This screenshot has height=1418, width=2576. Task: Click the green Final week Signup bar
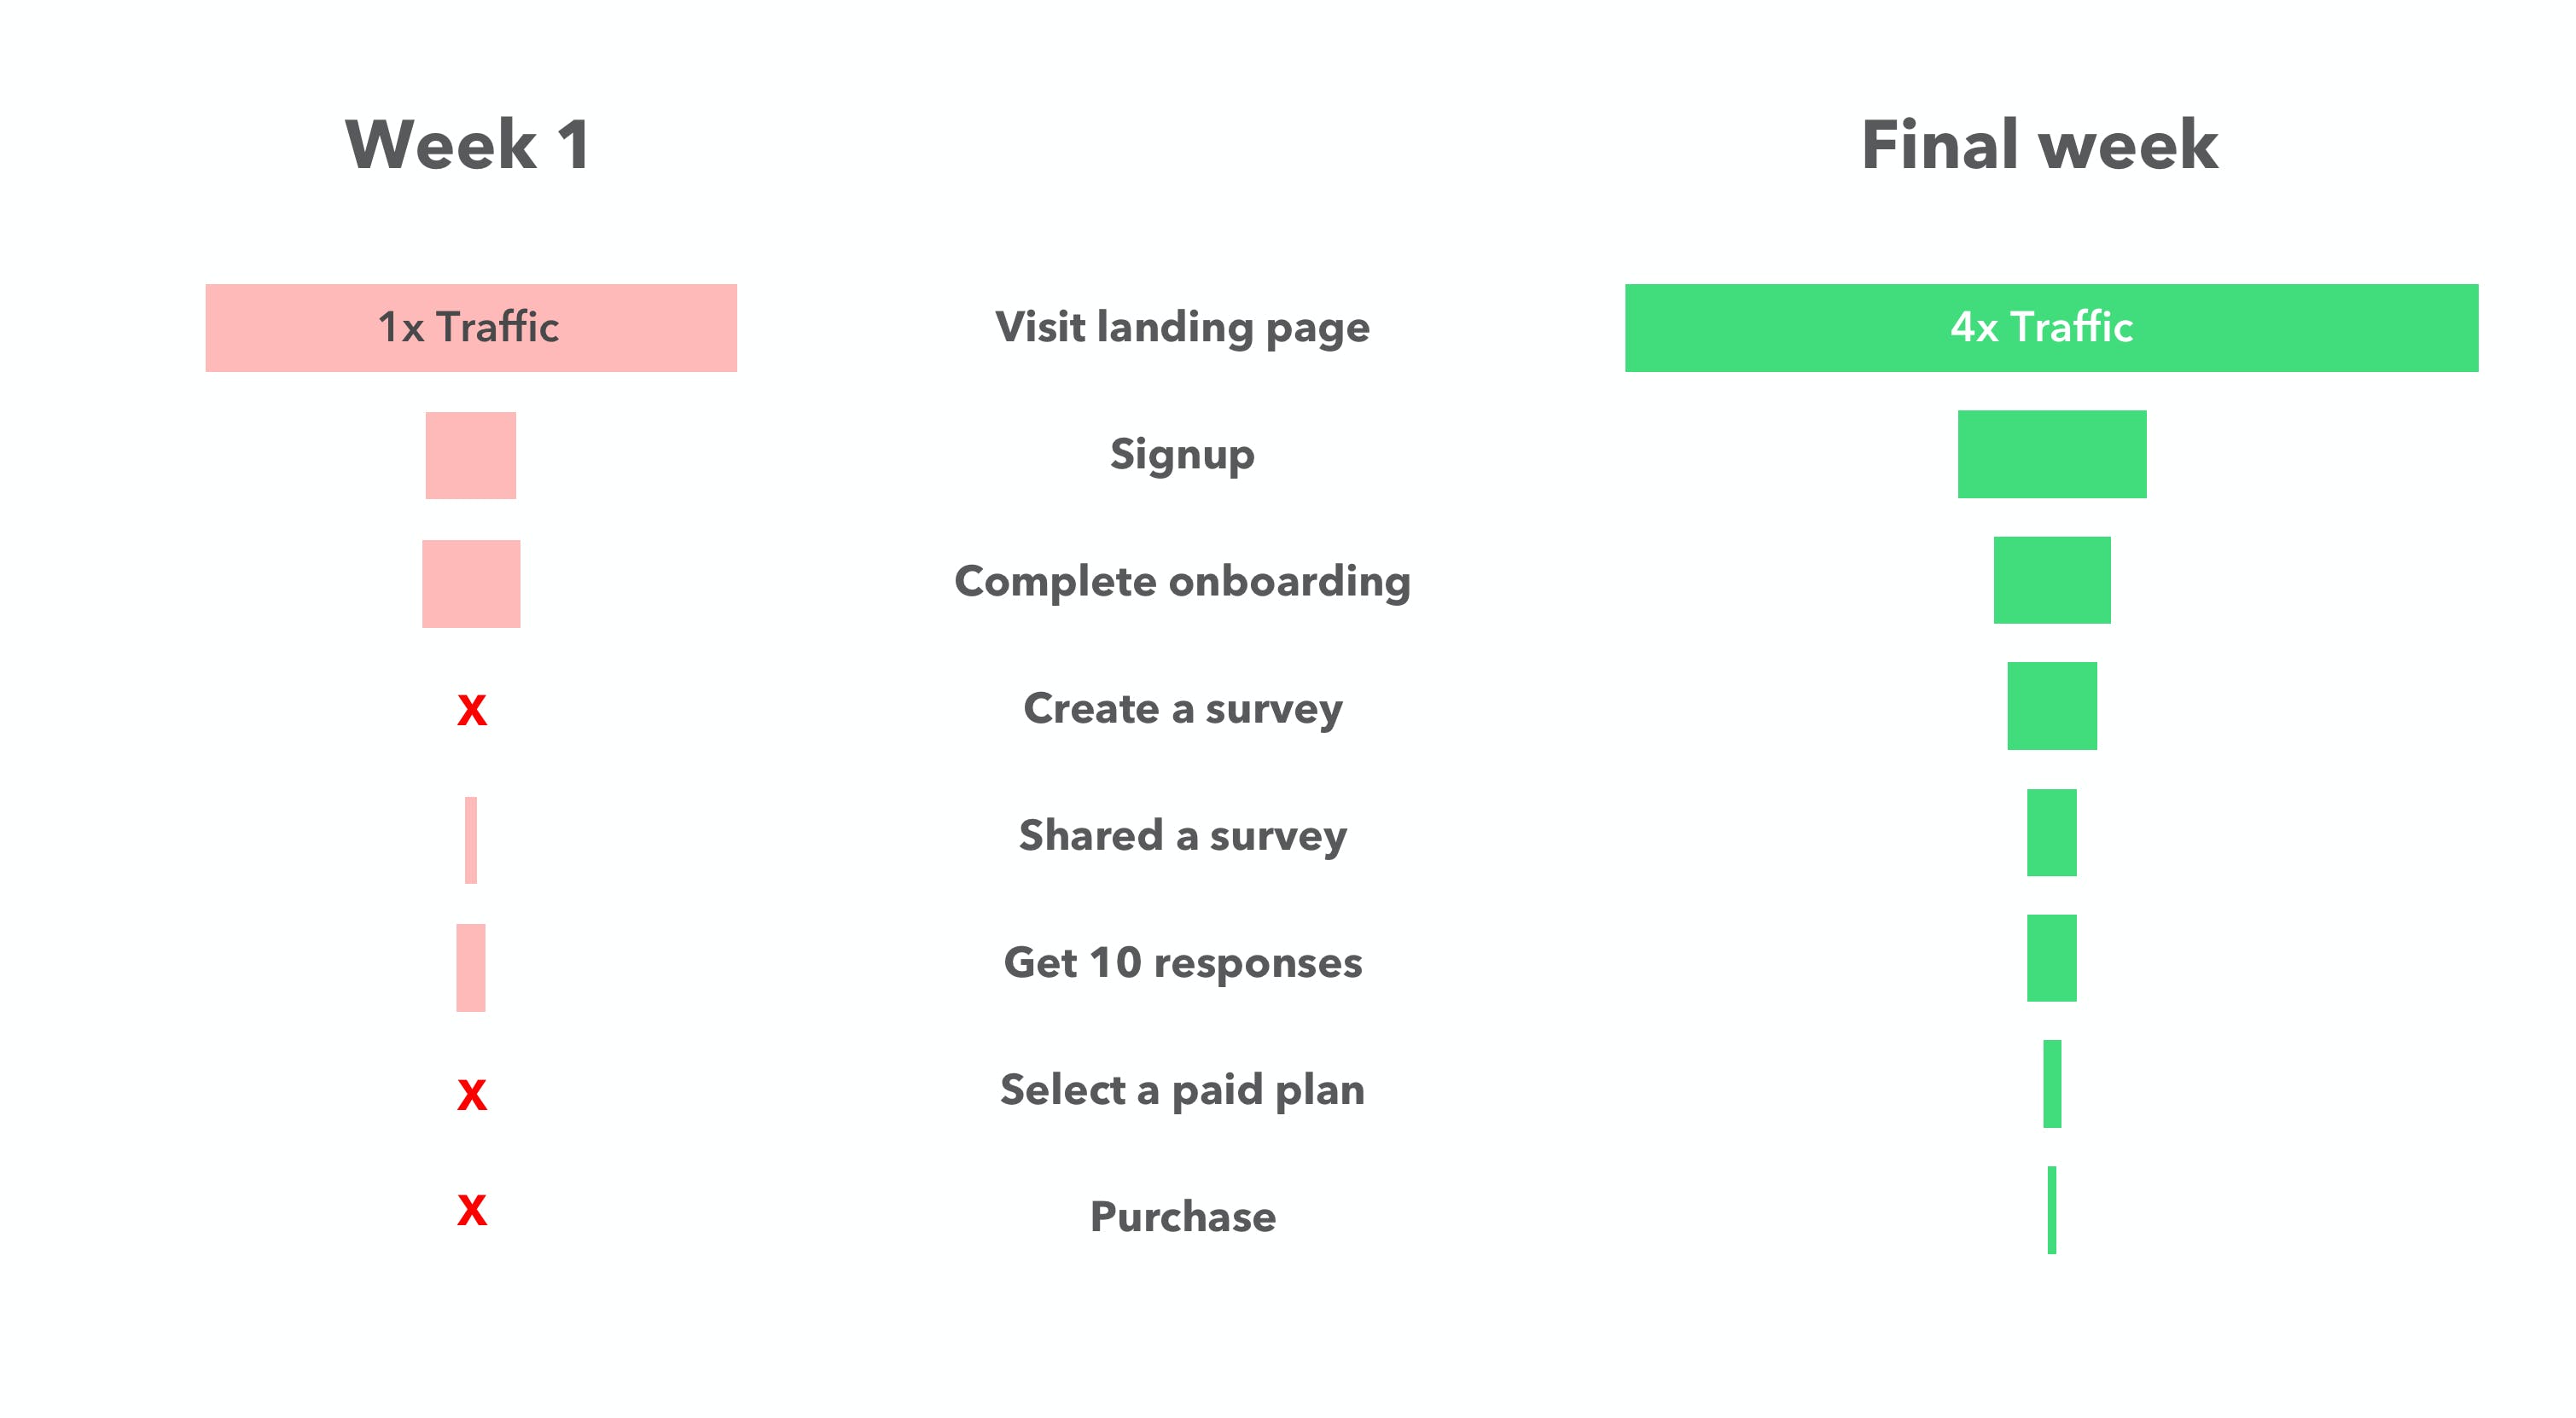pos(2051,454)
